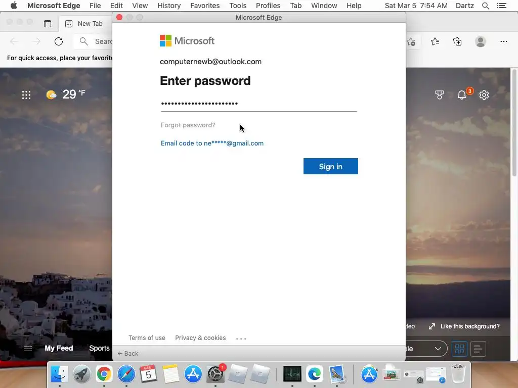518x388 pixels.
Task: Add this page to favorites star
Action: tap(411, 41)
